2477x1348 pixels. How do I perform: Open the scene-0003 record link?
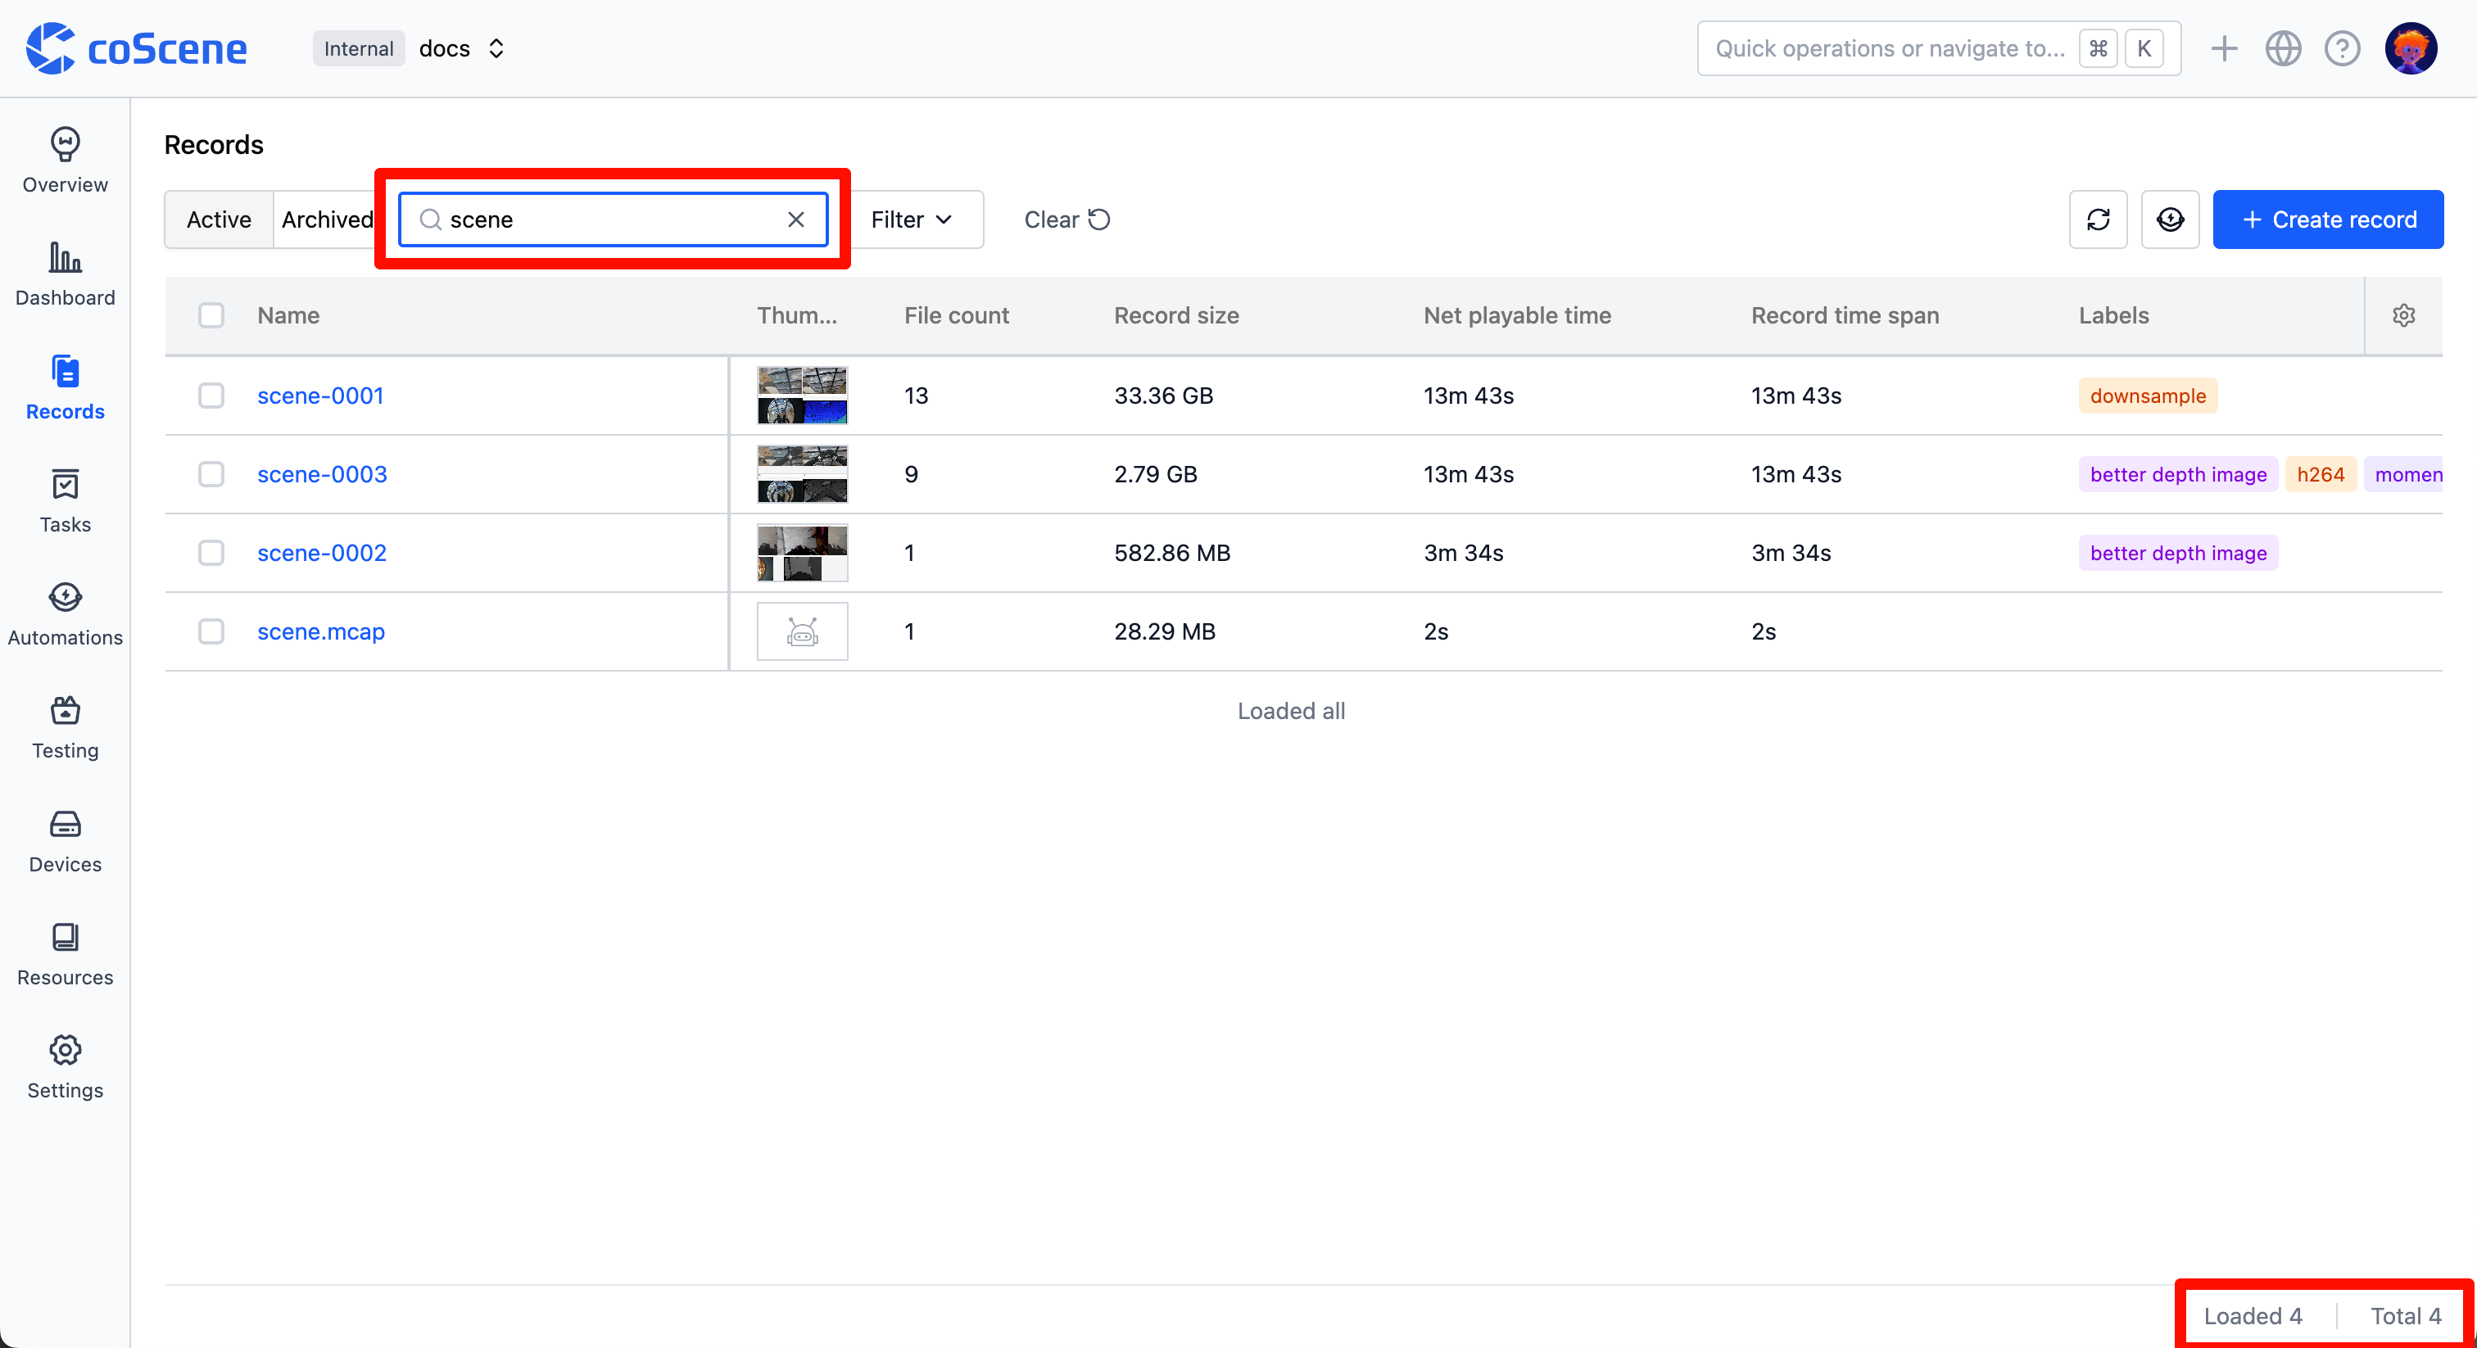(x=321, y=474)
